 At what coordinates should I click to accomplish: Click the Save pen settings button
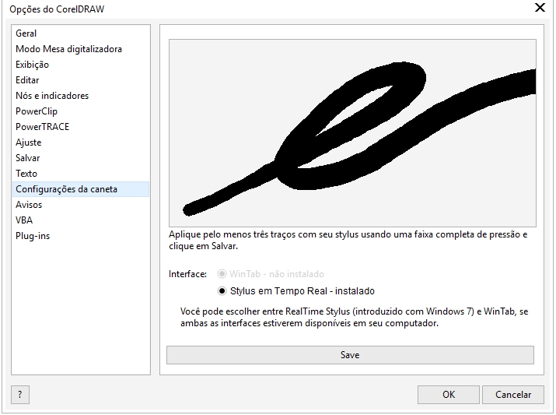click(x=350, y=355)
